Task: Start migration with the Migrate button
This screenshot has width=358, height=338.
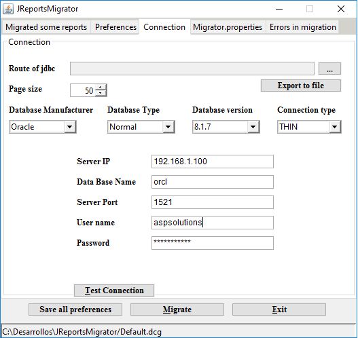Action: coord(177,309)
